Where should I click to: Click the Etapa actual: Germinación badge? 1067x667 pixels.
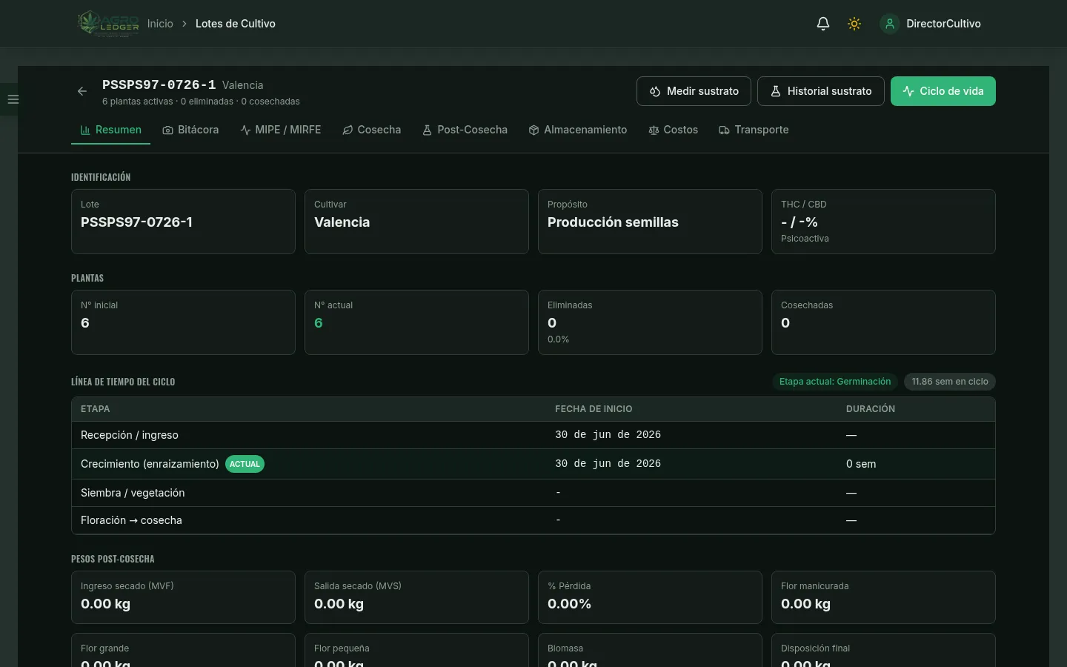[x=835, y=382]
